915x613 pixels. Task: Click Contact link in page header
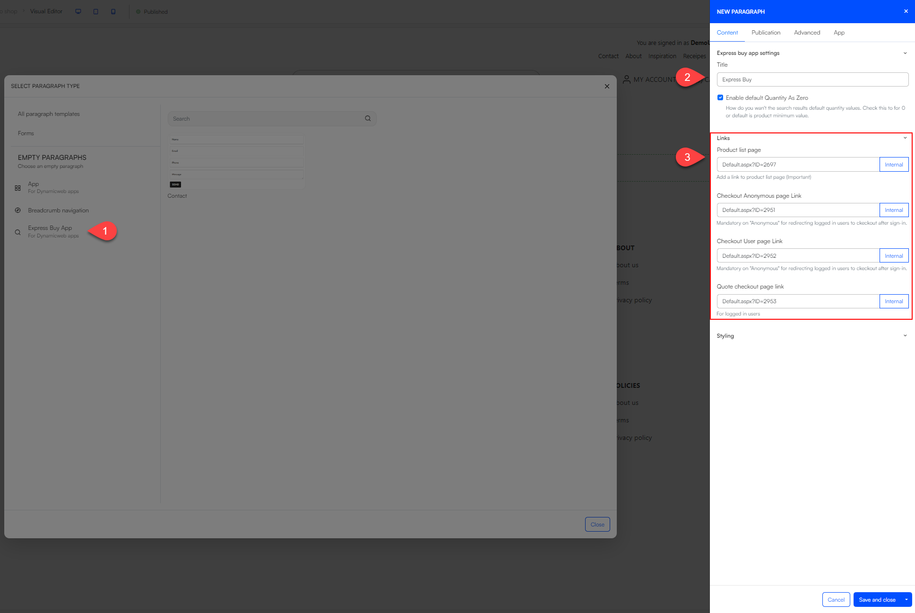pos(608,56)
